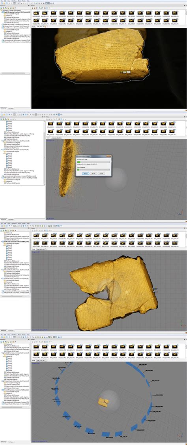Click the small tablet model inside the camera ring
This screenshot has height=445, width=187.
pyautogui.click(x=103, y=402)
